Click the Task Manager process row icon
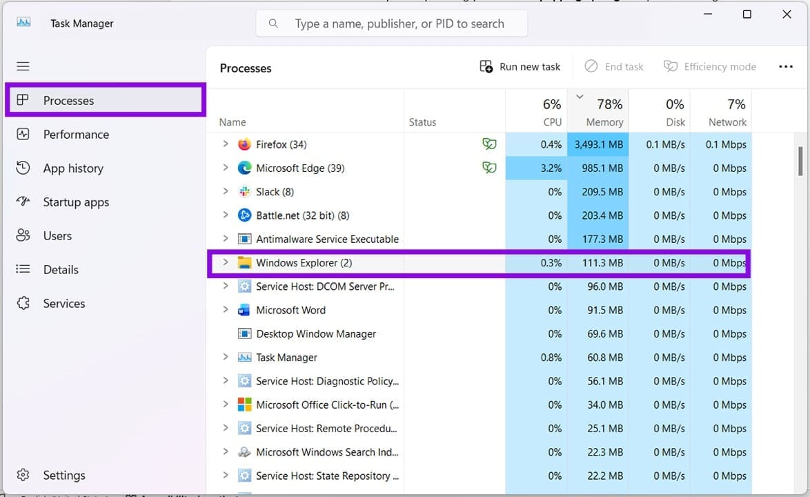Screen dimensions: 810x497 click(x=244, y=358)
